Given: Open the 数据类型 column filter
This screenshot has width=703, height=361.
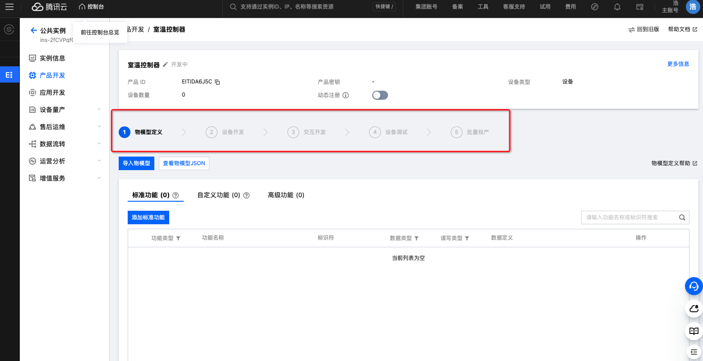Looking at the screenshot, I should [416, 238].
